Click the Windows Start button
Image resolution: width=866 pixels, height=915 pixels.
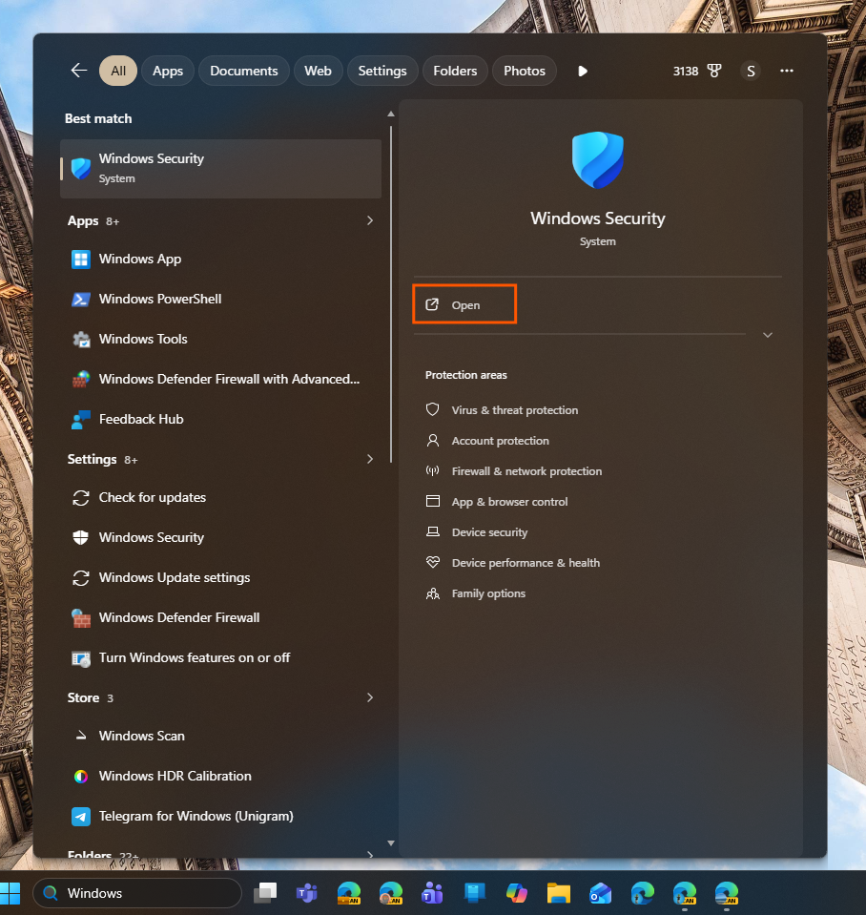pyautogui.click(x=10, y=893)
